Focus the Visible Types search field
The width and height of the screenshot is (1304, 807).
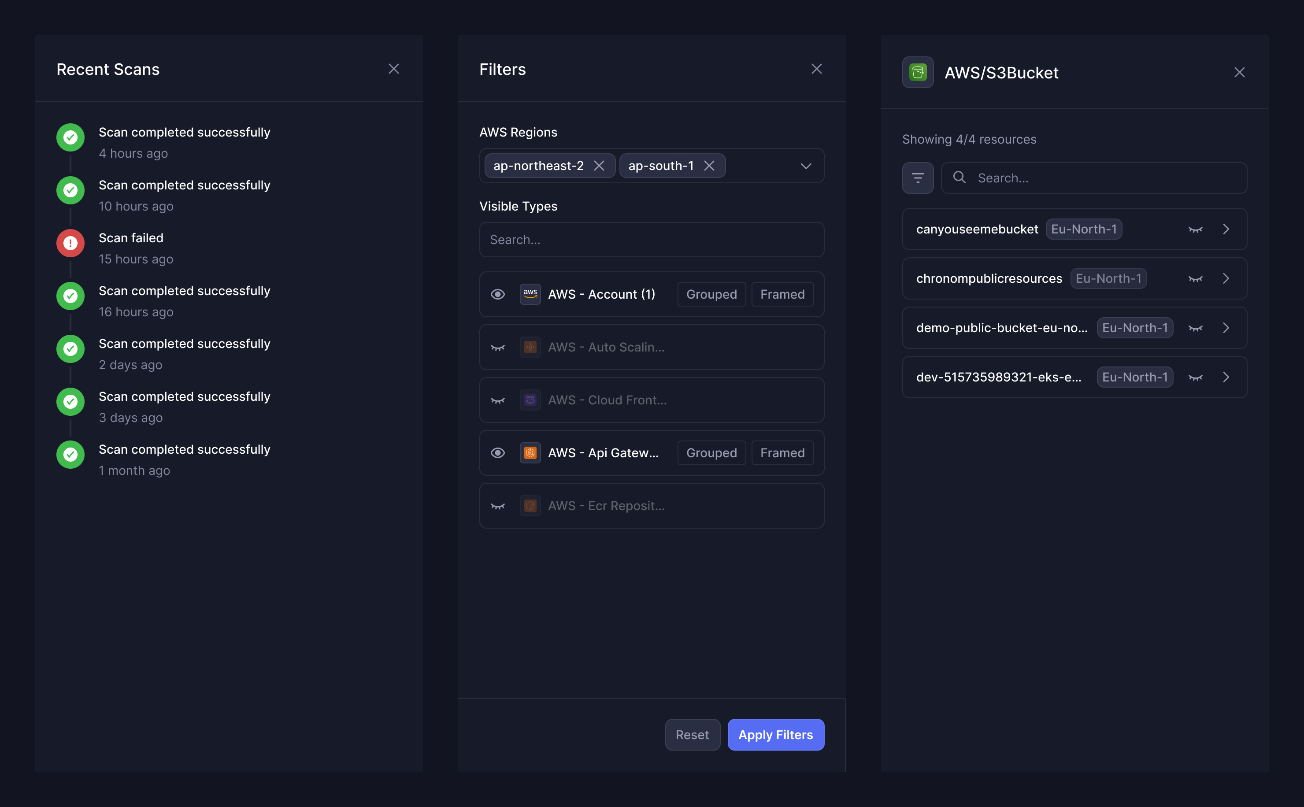pos(652,240)
